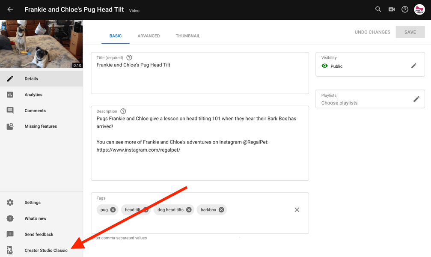
Task: Click the green Public eye icon
Action: coord(324,66)
